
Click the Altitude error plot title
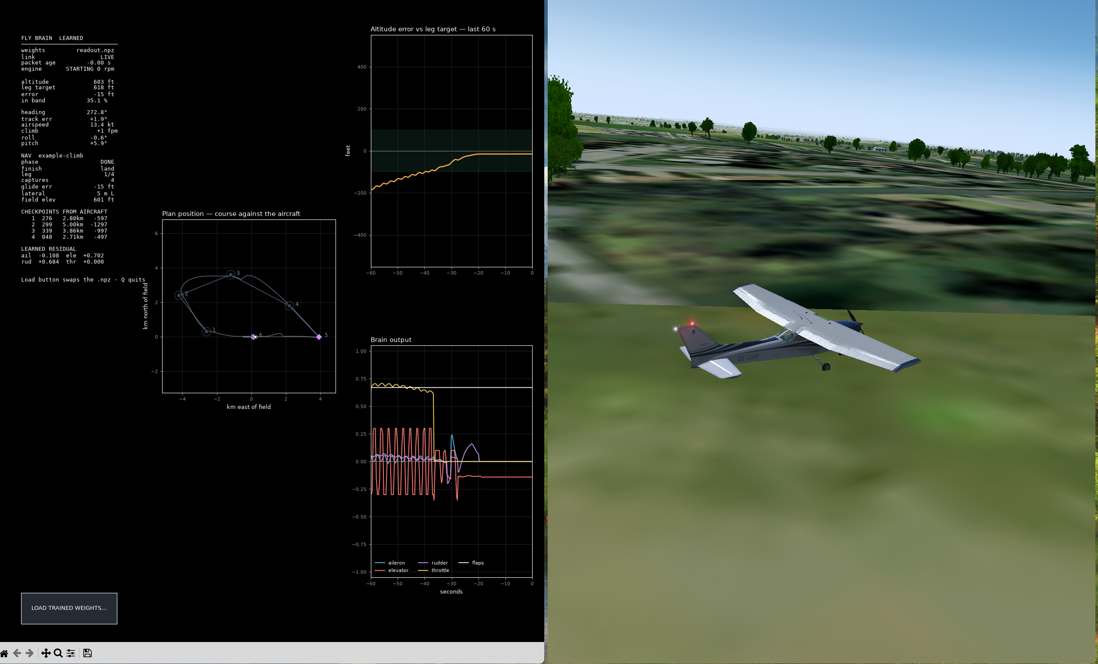tap(433, 29)
